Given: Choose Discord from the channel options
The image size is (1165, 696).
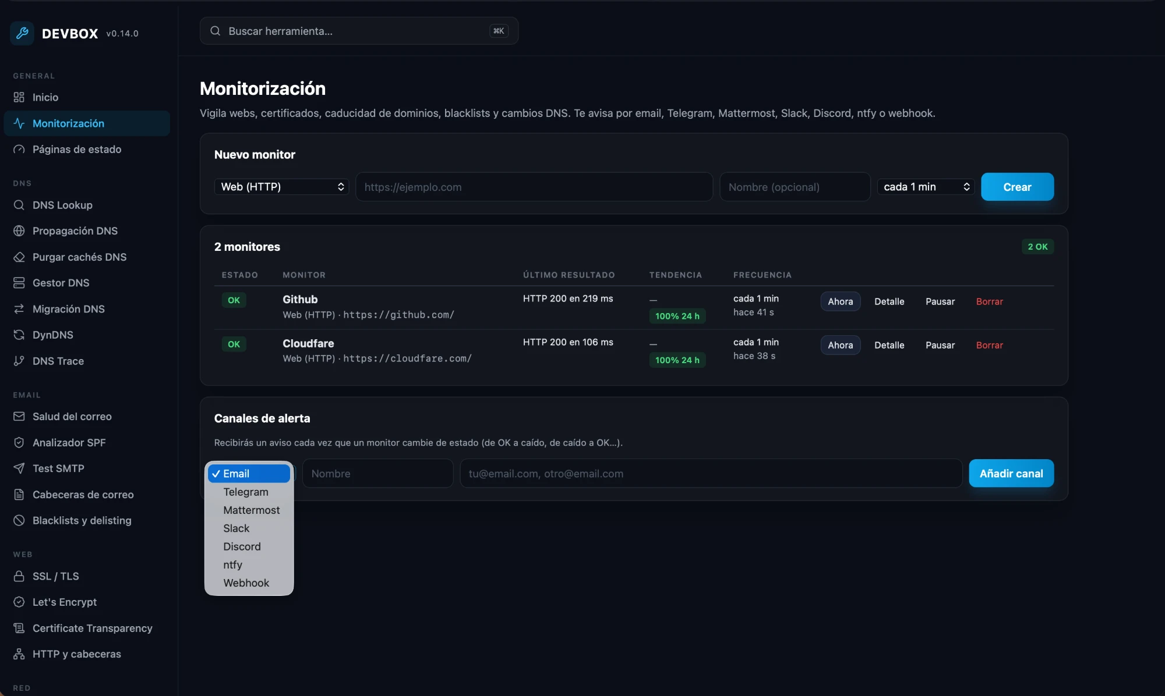Looking at the screenshot, I should [x=249, y=546].
